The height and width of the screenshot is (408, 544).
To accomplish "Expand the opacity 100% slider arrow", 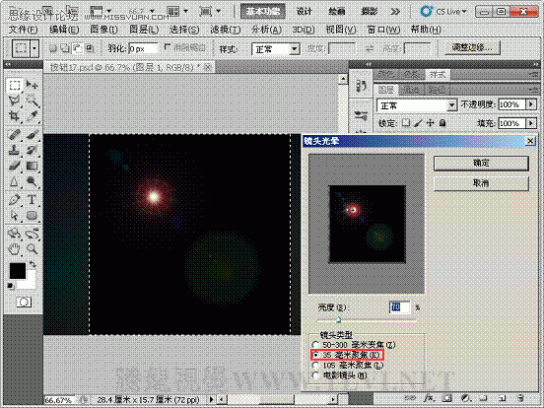I will tap(531, 104).
